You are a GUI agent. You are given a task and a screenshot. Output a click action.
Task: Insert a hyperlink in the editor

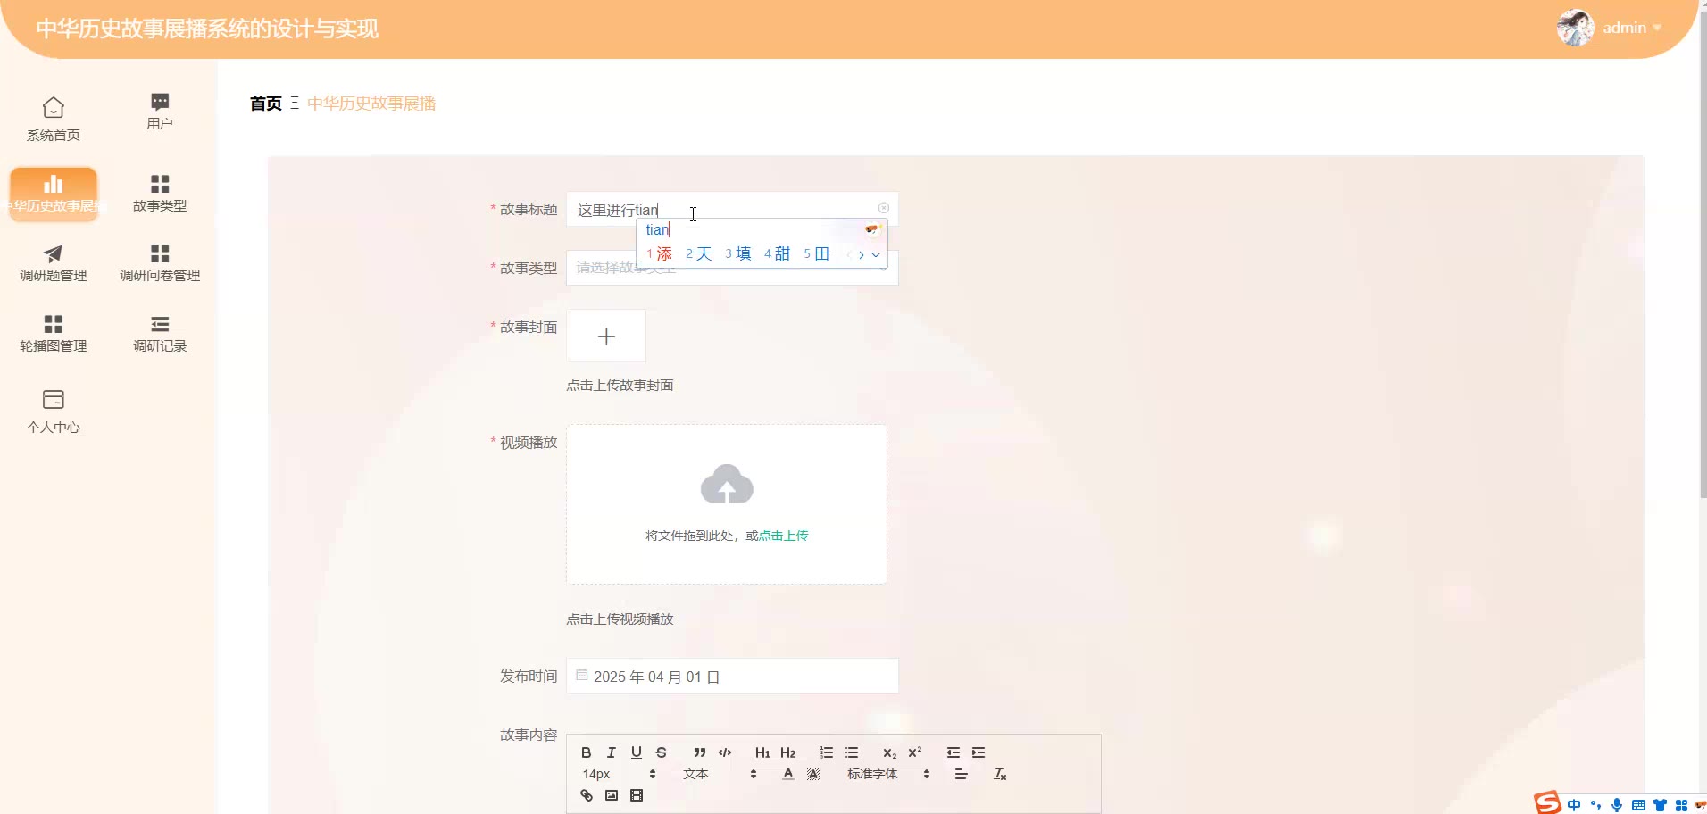tap(587, 795)
